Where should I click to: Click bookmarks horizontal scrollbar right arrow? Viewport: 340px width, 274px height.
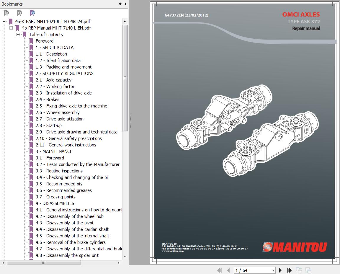(119, 263)
